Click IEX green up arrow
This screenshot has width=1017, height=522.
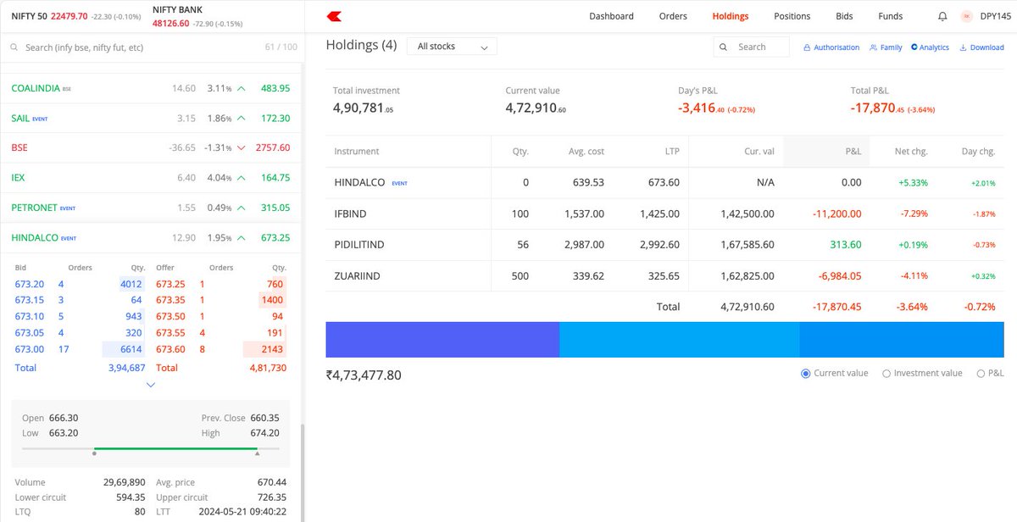[242, 178]
